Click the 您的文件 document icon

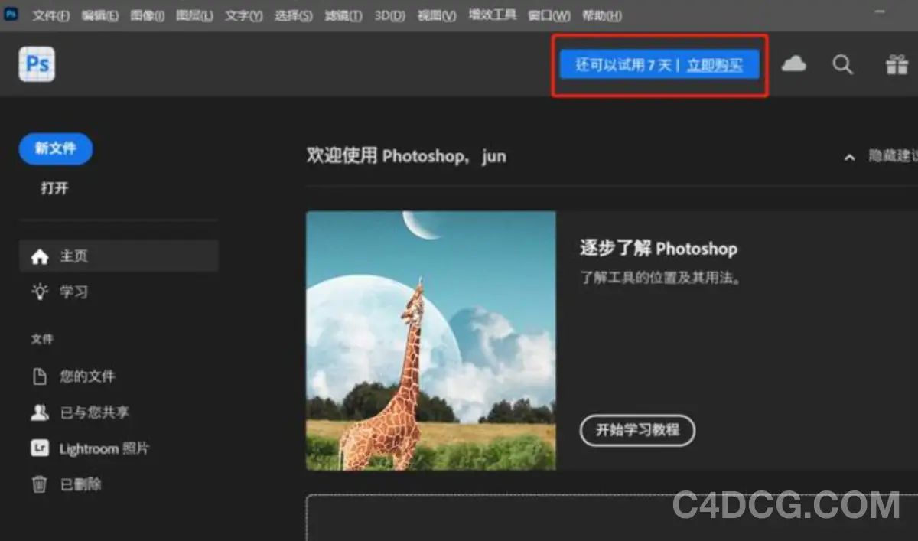pos(40,376)
